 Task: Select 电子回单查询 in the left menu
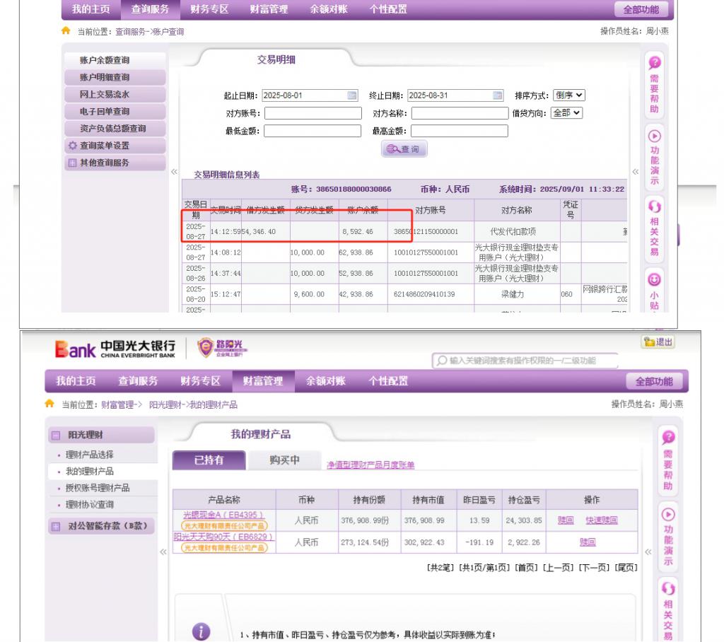(x=104, y=112)
